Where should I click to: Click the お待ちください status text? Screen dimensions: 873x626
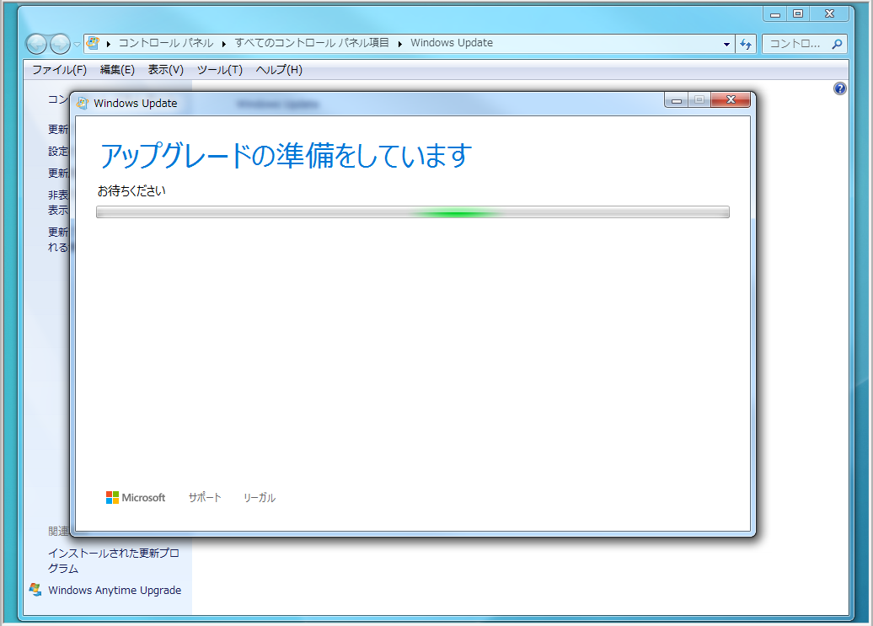[131, 191]
